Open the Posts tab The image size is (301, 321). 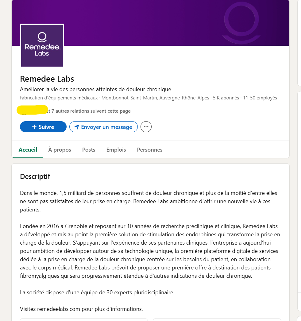click(x=89, y=150)
